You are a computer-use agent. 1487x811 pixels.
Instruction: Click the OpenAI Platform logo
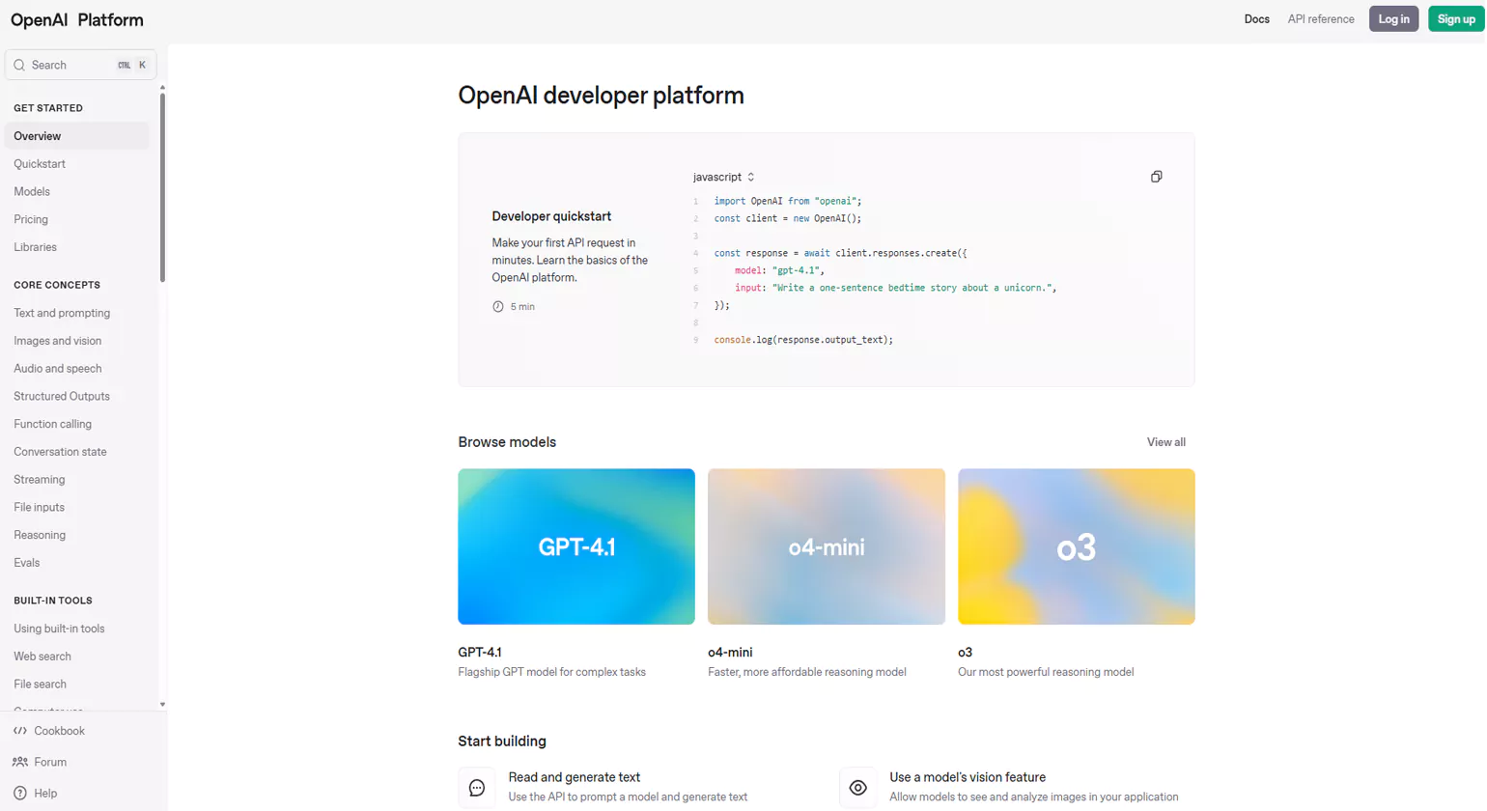pyautogui.click(x=75, y=18)
